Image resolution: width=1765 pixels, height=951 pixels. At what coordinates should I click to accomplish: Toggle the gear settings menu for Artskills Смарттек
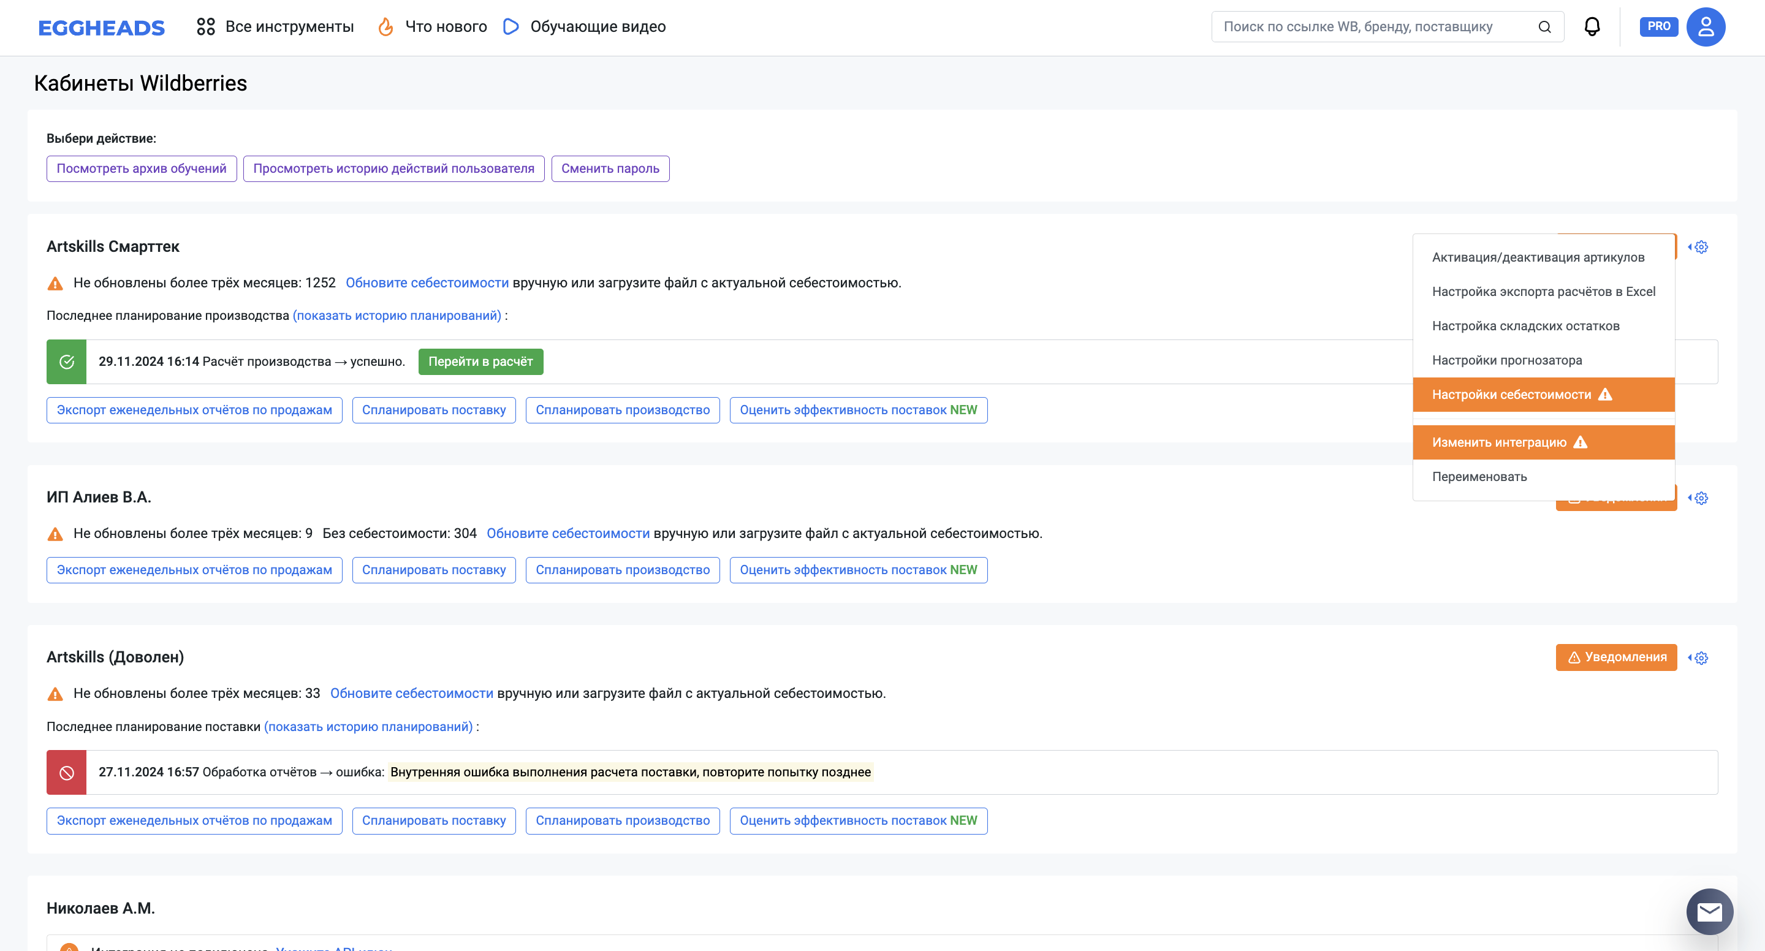point(1699,247)
